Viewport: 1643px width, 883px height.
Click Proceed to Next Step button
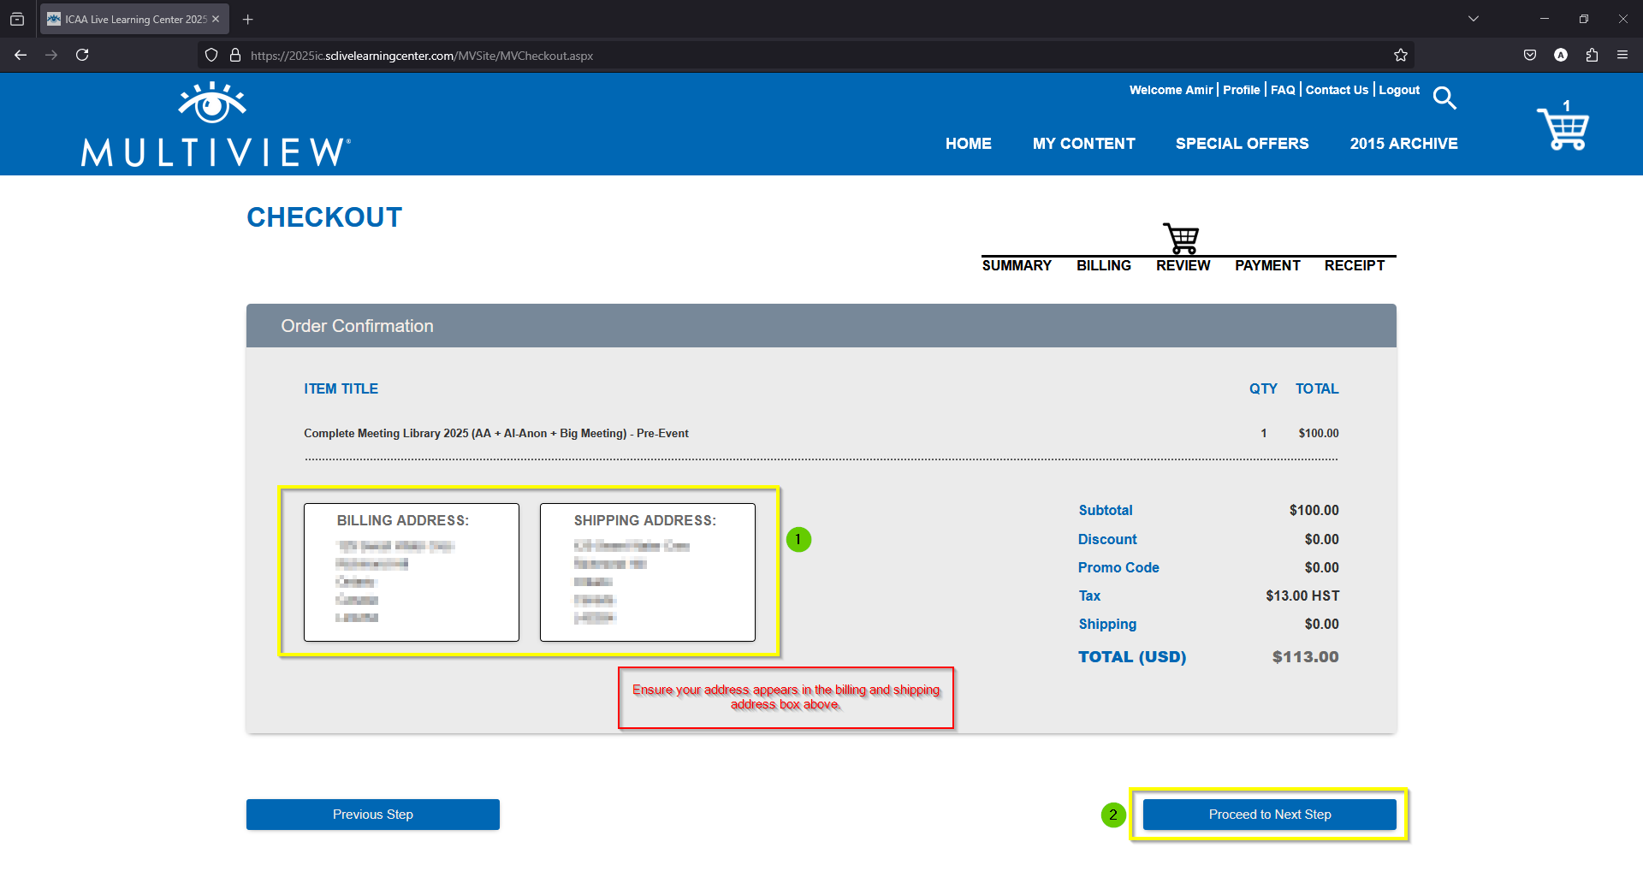(x=1270, y=815)
